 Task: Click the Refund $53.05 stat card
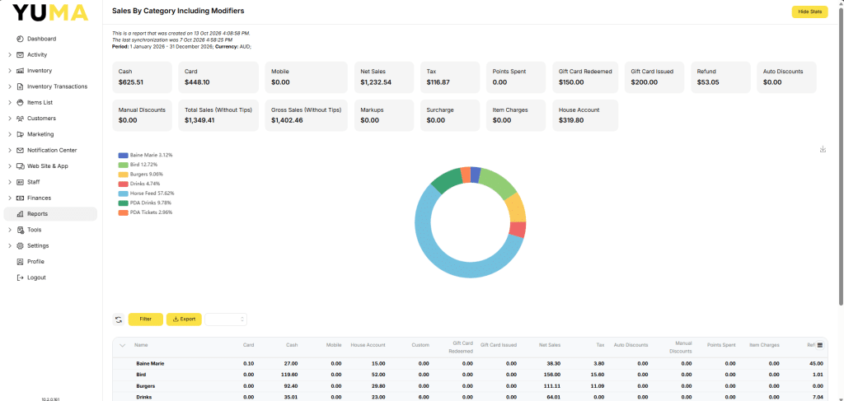click(x=720, y=77)
